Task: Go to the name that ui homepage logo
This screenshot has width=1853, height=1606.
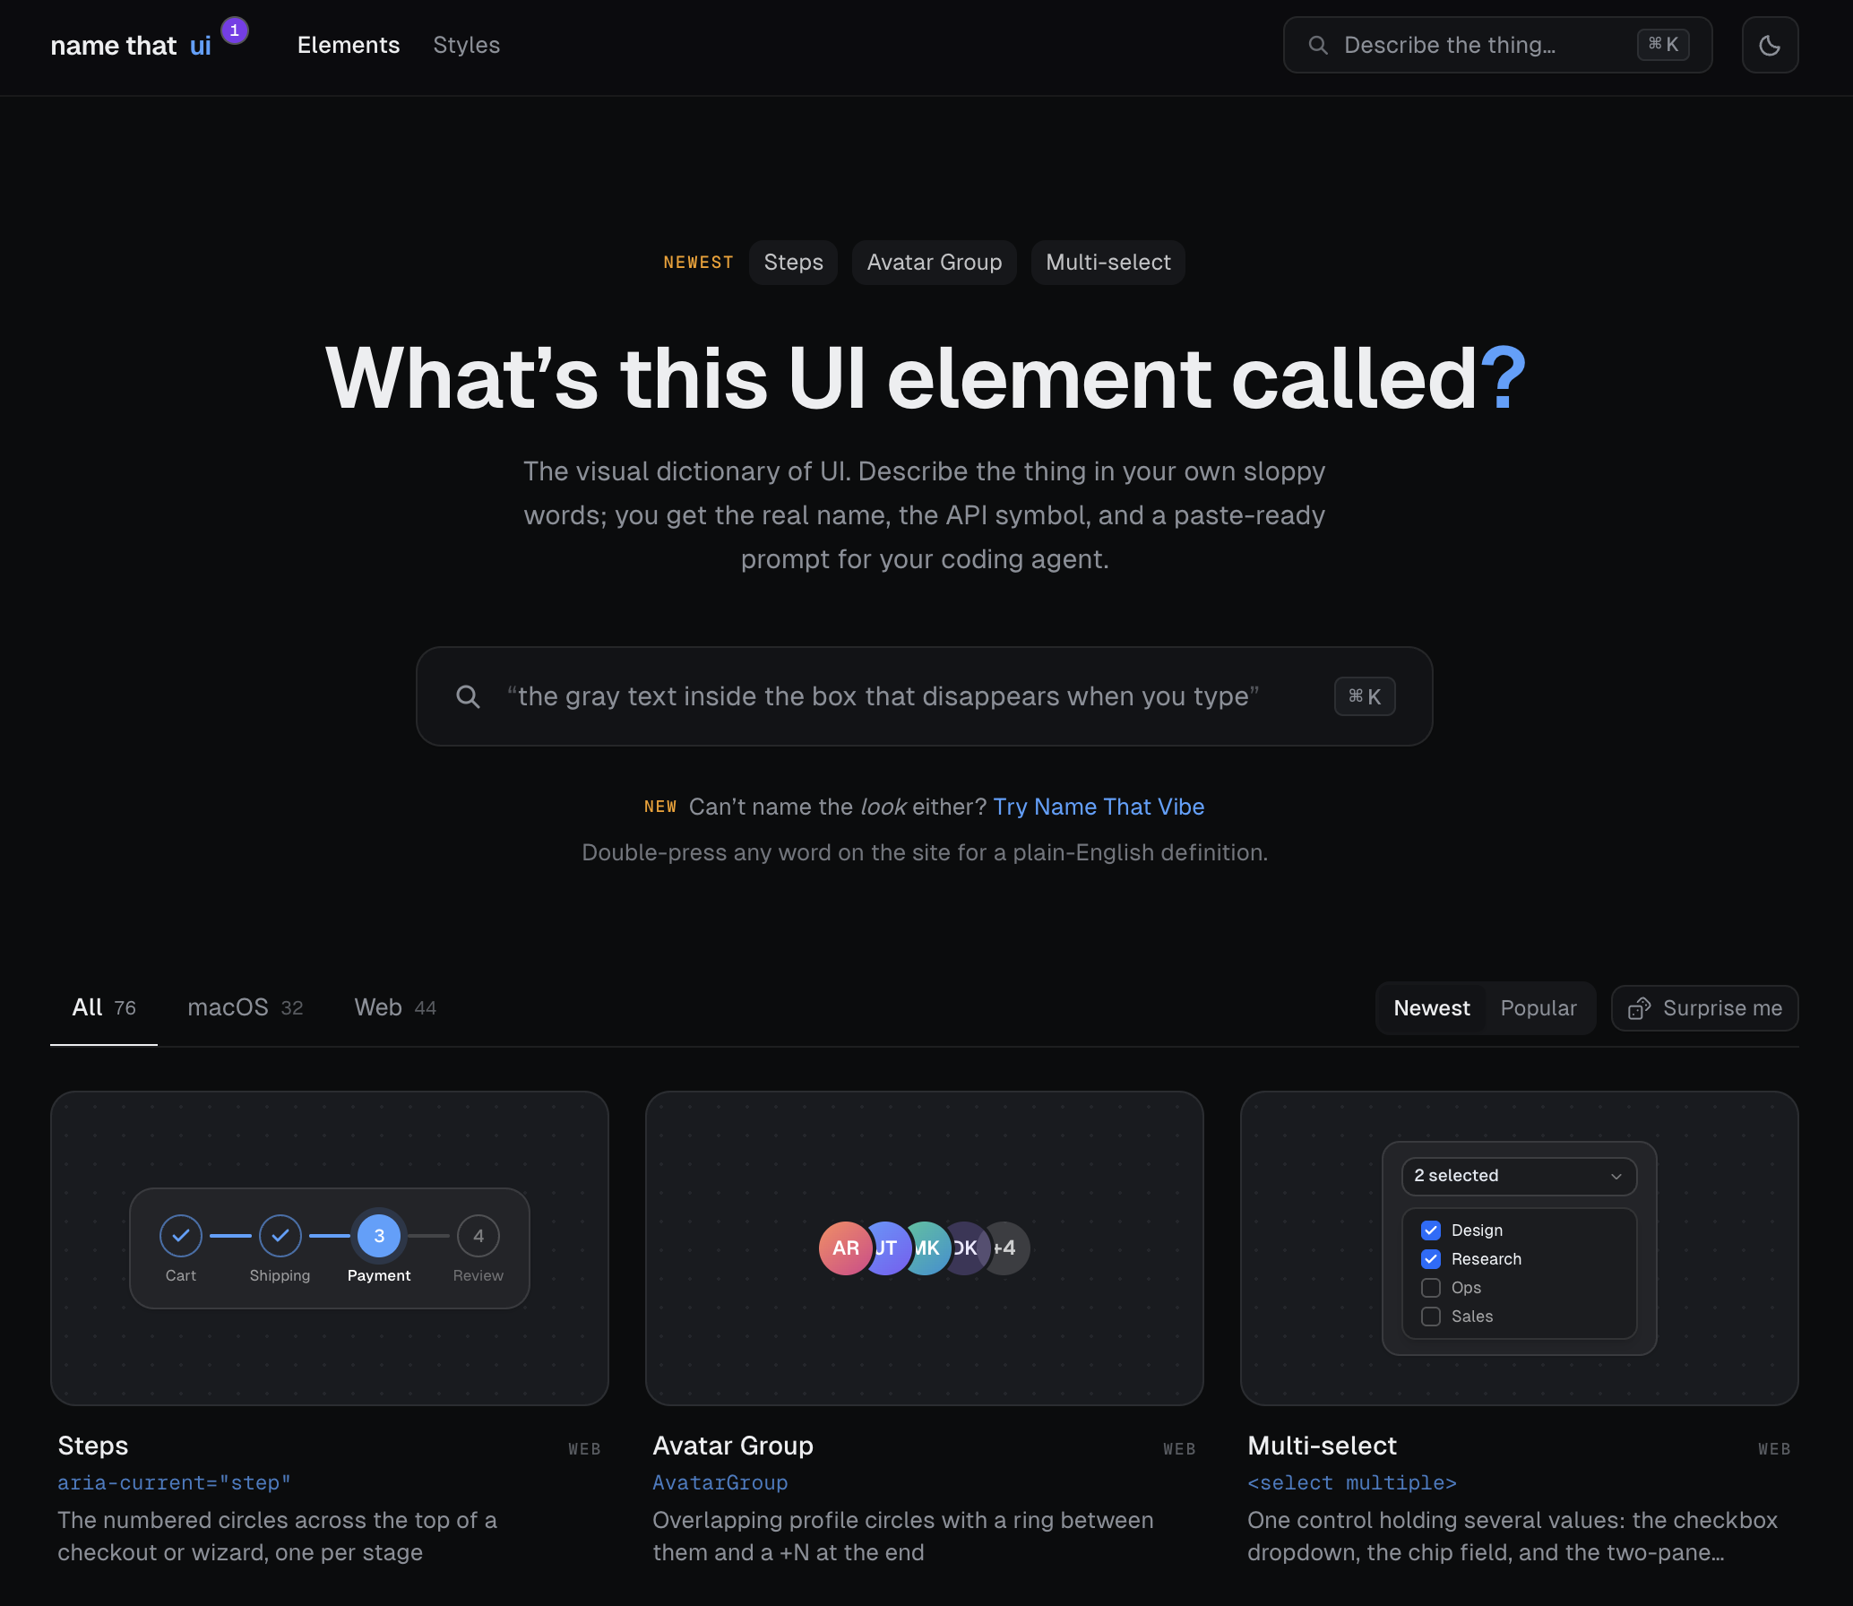Action: click(131, 45)
